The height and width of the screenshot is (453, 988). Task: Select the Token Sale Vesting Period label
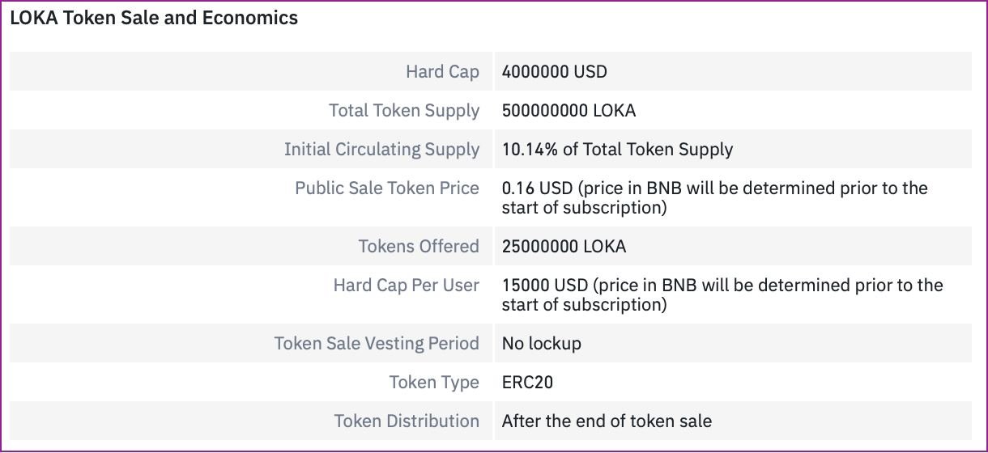pyautogui.click(x=377, y=343)
